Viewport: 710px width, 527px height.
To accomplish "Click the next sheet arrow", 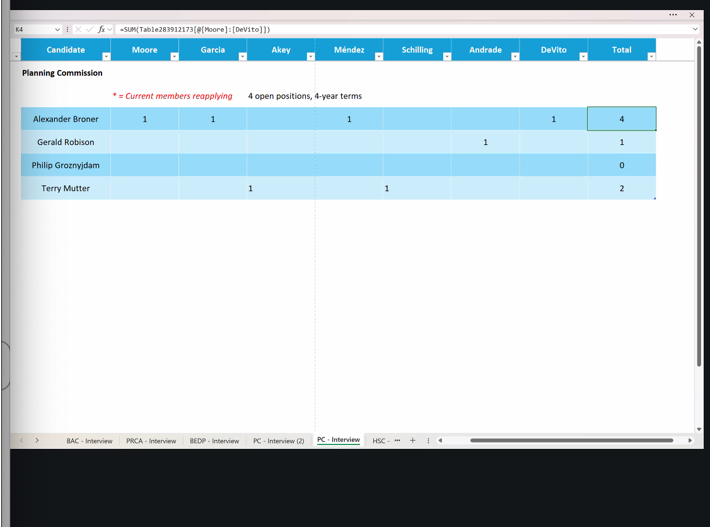I will 37,441.
